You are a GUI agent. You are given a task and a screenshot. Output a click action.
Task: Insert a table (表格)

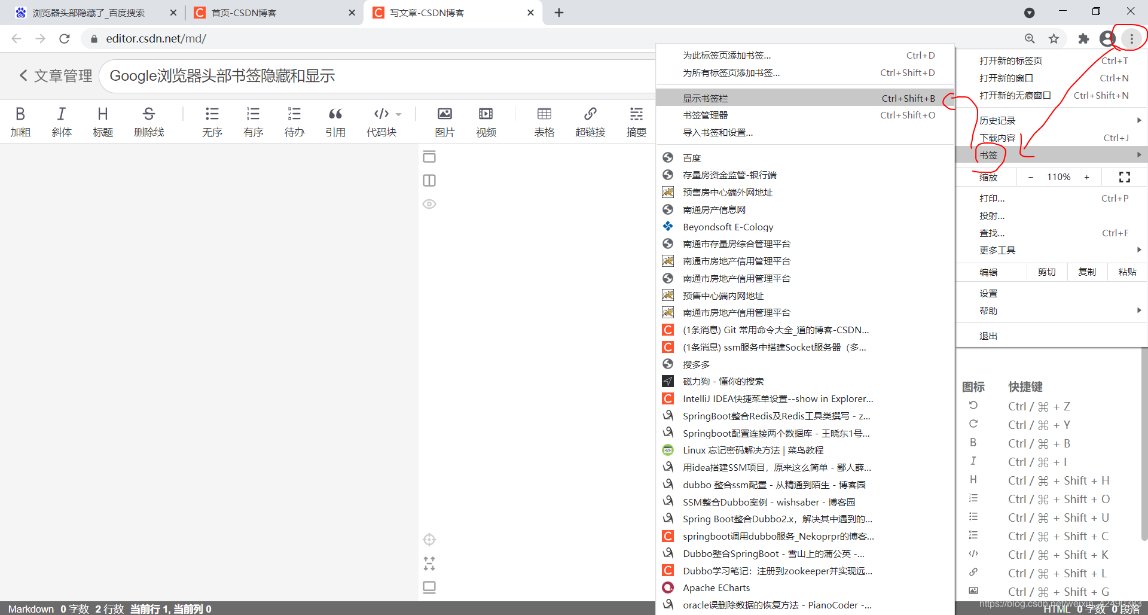[x=544, y=121]
